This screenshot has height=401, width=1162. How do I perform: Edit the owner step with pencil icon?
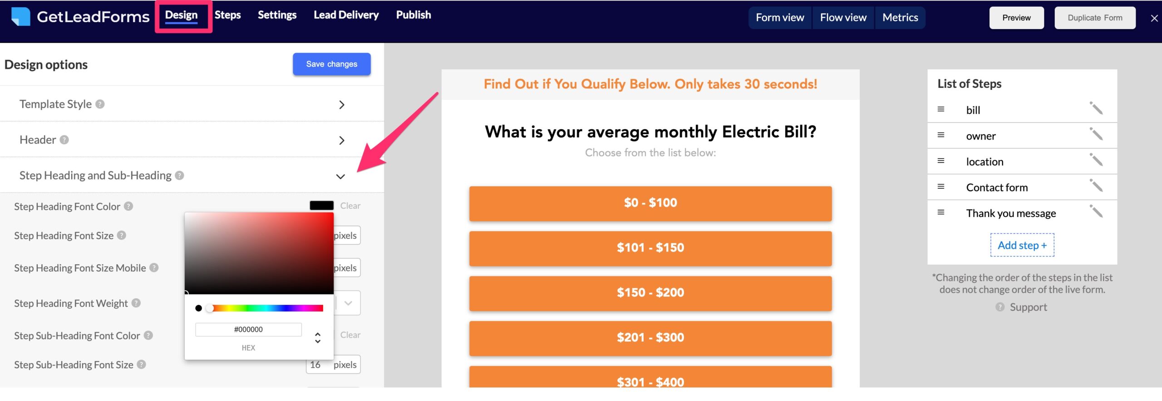1096,135
